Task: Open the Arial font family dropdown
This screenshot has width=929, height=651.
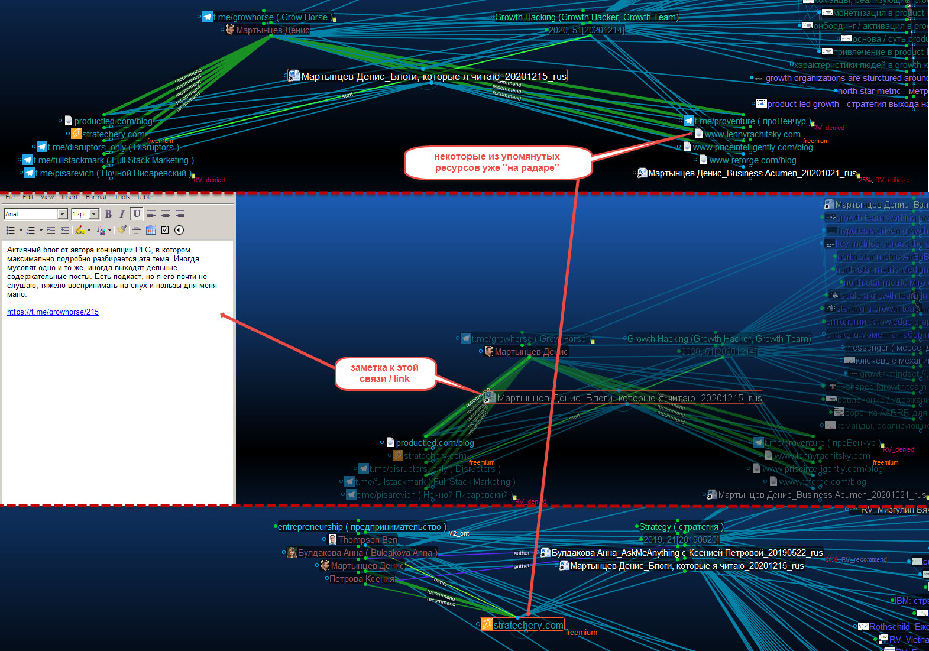Action: [x=62, y=214]
